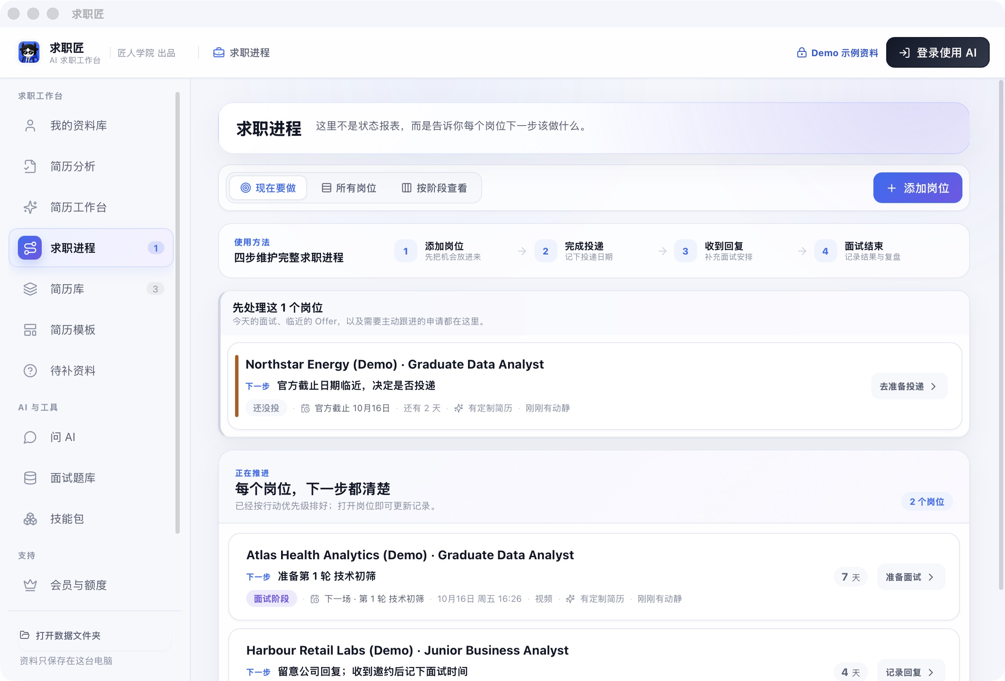The height and width of the screenshot is (681, 1005).
Task: Click sparkle icon in Atlas Health 有定制简历
Action: coord(570,599)
